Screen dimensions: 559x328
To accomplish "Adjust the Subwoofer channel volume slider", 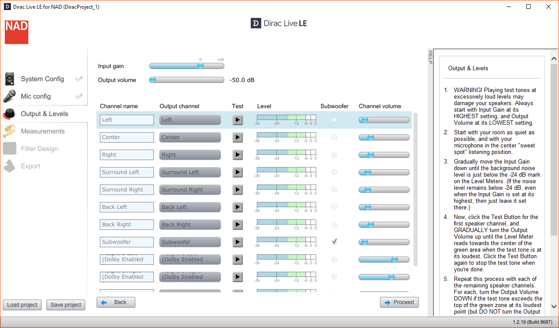I will click(x=384, y=242).
